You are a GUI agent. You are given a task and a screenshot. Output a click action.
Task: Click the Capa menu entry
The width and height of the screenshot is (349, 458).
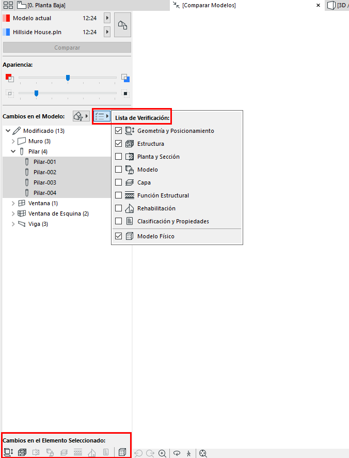[177, 182]
